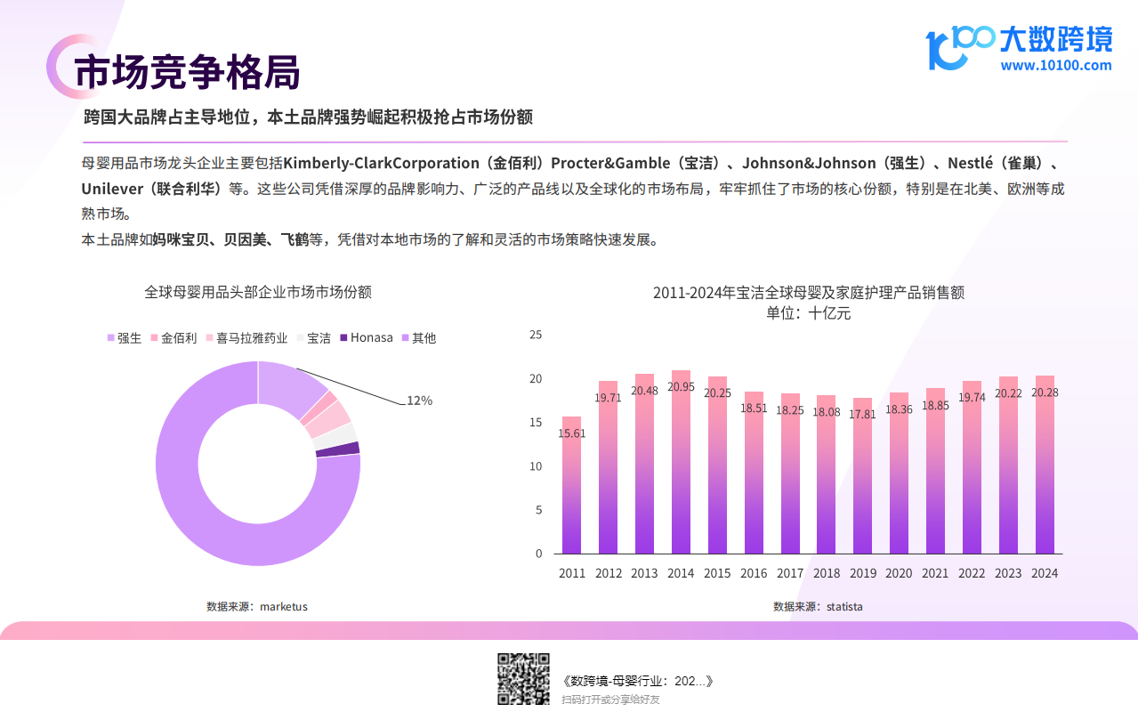Click the 宝洁 legend entry
This screenshot has height=720, width=1138.
(319, 338)
